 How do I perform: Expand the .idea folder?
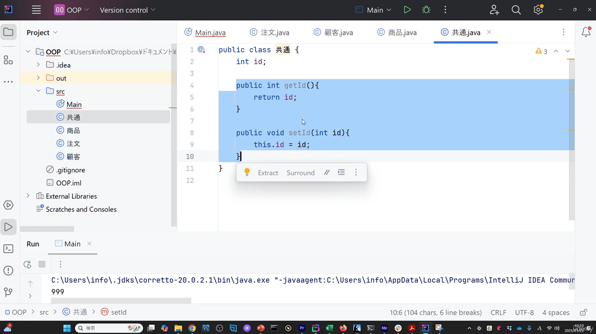tap(39, 65)
